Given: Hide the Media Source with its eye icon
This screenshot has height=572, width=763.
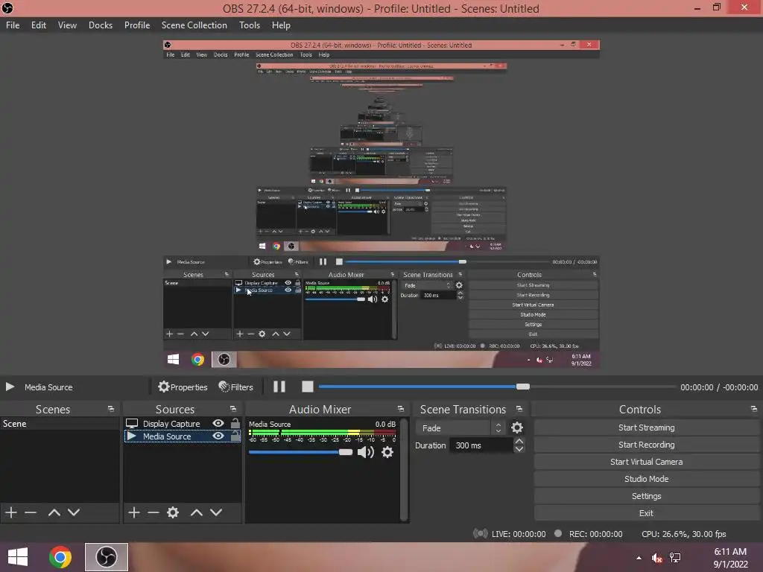Looking at the screenshot, I should pyautogui.click(x=218, y=436).
